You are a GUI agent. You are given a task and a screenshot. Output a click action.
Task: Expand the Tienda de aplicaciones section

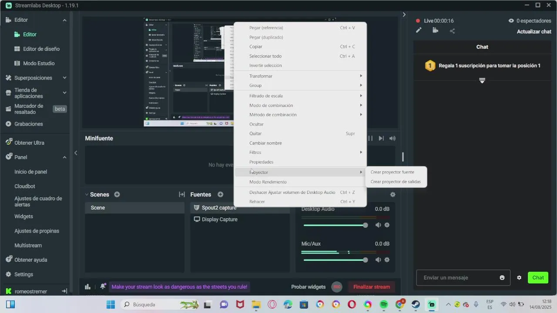tap(64, 93)
